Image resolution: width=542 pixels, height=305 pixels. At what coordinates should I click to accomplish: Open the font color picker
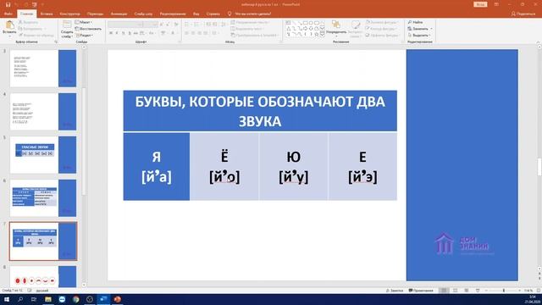(x=173, y=33)
